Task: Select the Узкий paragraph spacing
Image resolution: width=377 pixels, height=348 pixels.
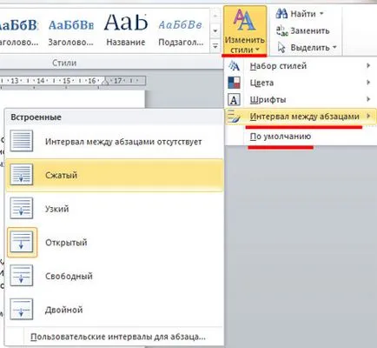Action: [x=115, y=209]
